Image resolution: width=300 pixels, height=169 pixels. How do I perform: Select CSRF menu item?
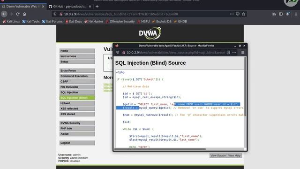(77, 81)
